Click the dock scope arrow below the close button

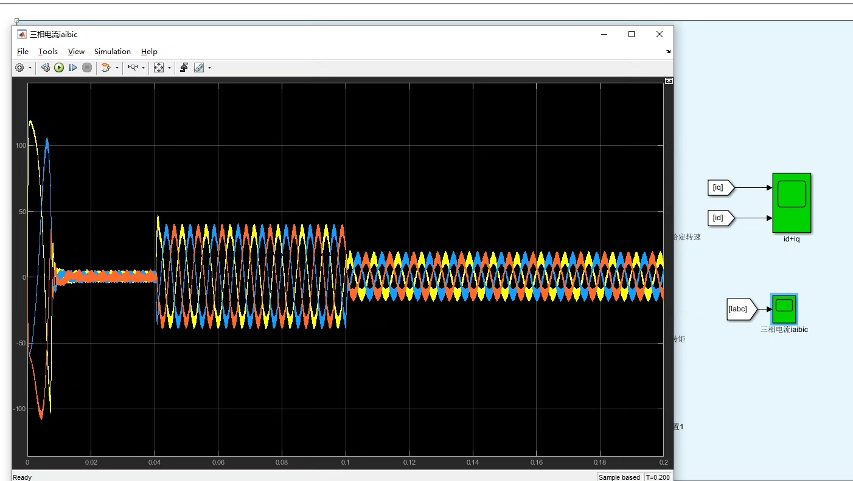coord(669,52)
